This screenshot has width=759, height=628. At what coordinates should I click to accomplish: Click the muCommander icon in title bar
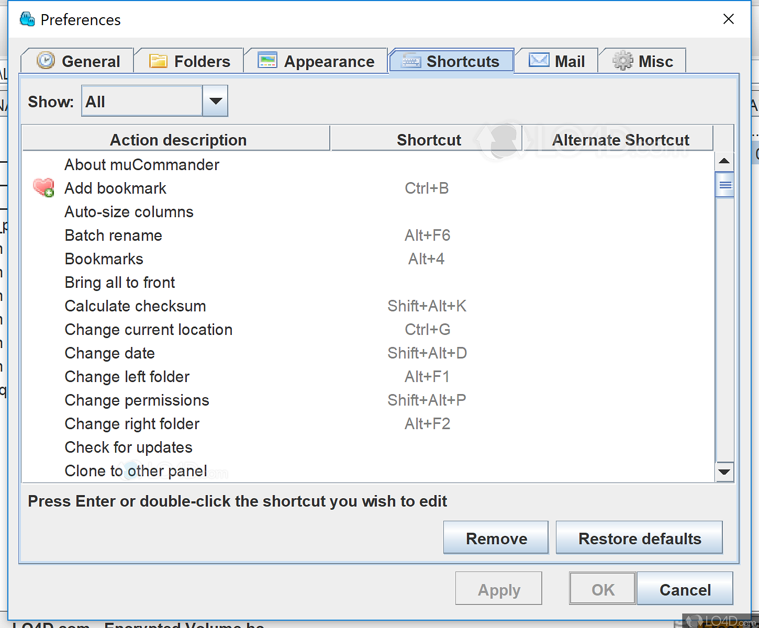point(27,19)
